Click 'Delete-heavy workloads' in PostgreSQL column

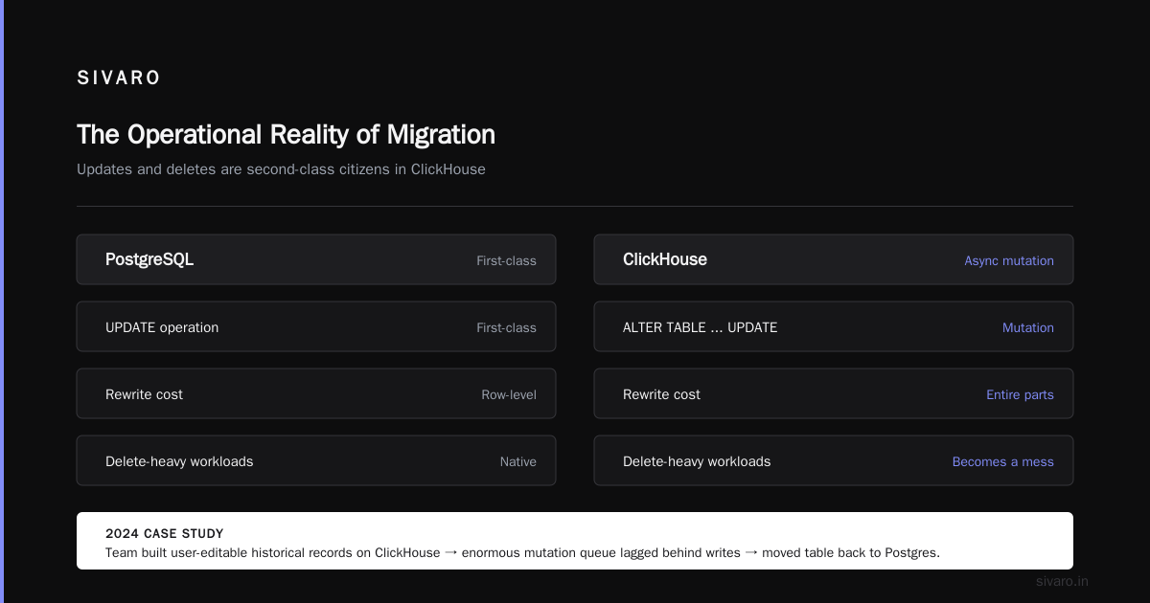tap(179, 461)
